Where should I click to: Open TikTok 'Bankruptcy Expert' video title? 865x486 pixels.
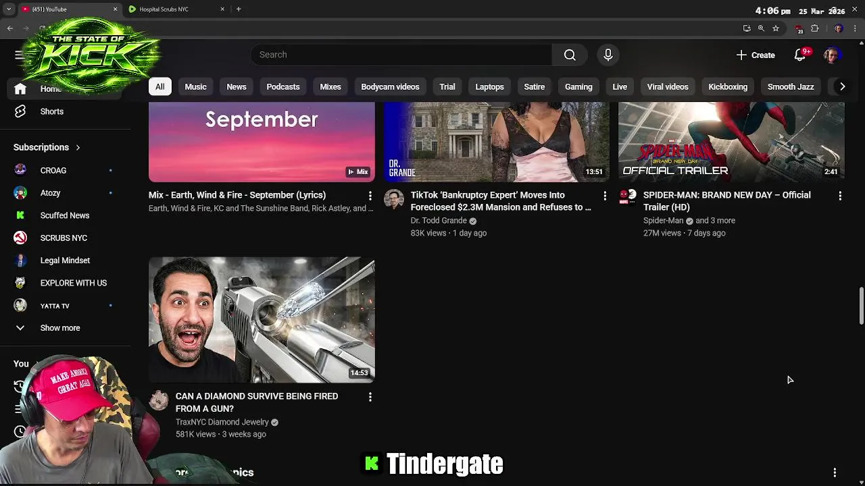(501, 201)
